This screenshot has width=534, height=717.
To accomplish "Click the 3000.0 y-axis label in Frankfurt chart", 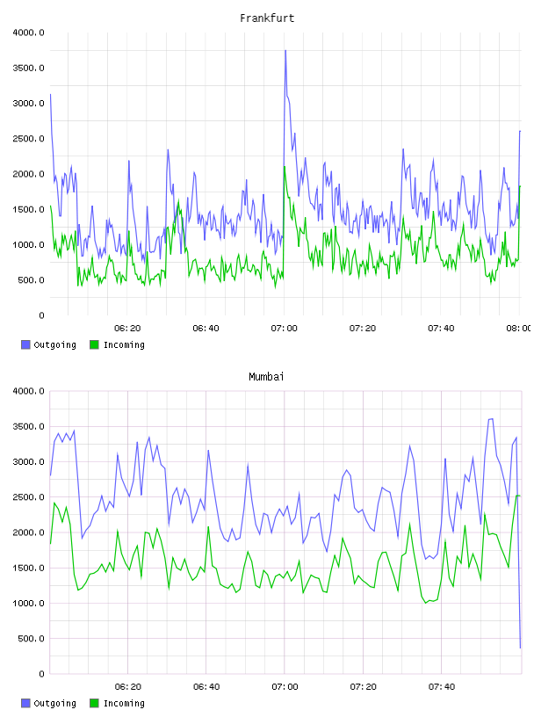I will [28, 104].
